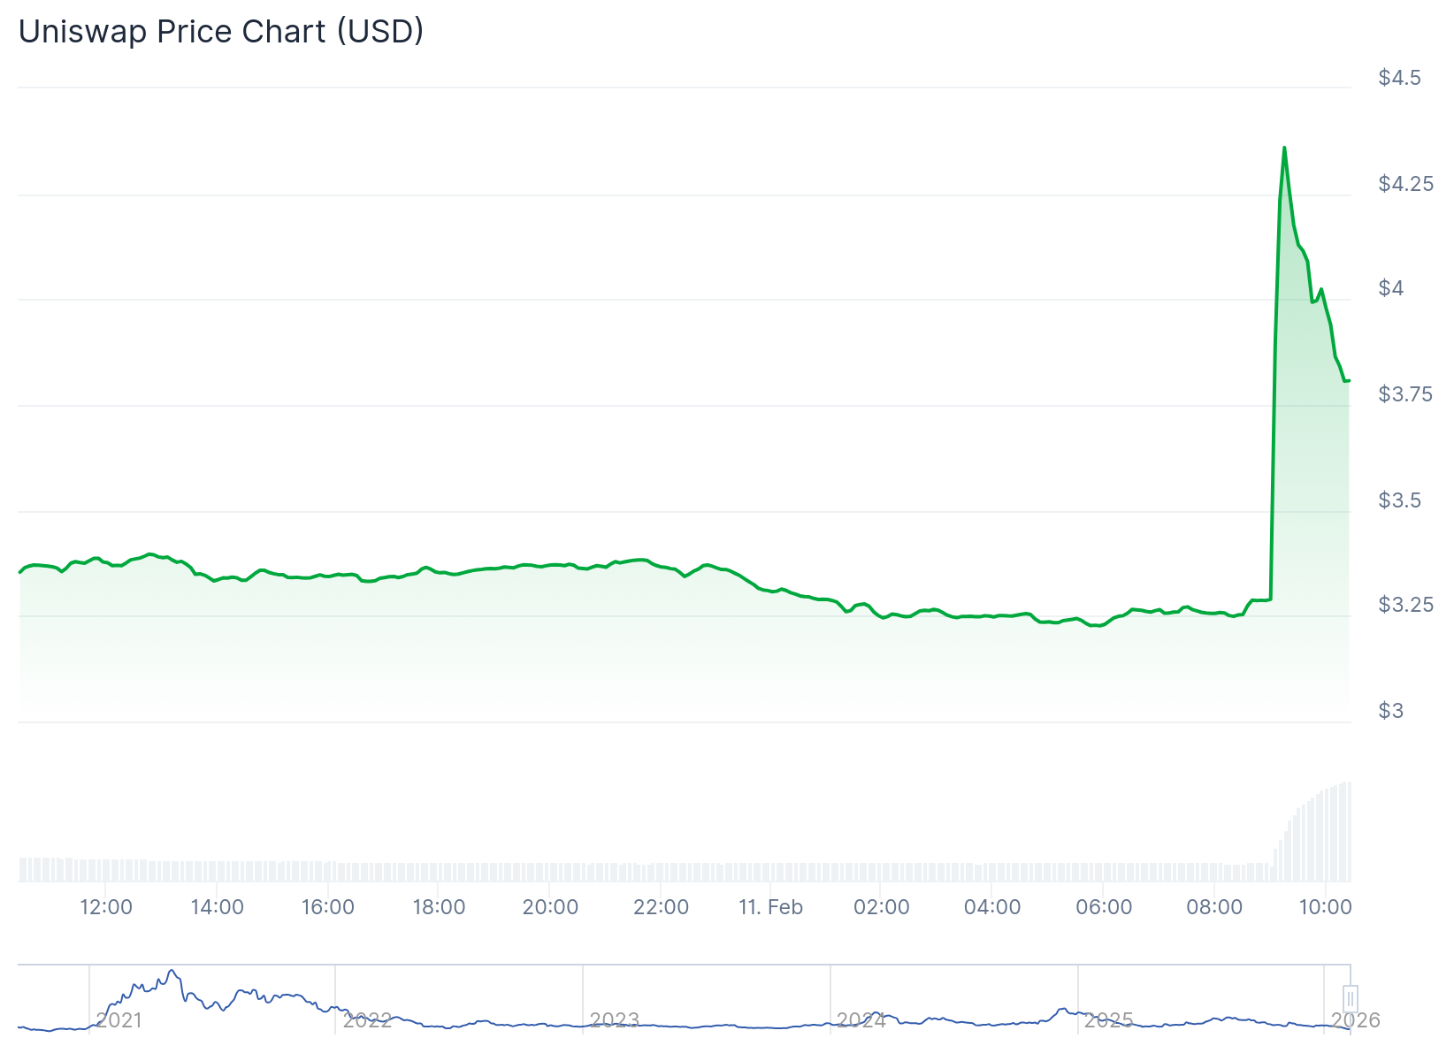Click the tallest volume bar at far right
The width and height of the screenshot is (1454, 1061).
click(1348, 831)
